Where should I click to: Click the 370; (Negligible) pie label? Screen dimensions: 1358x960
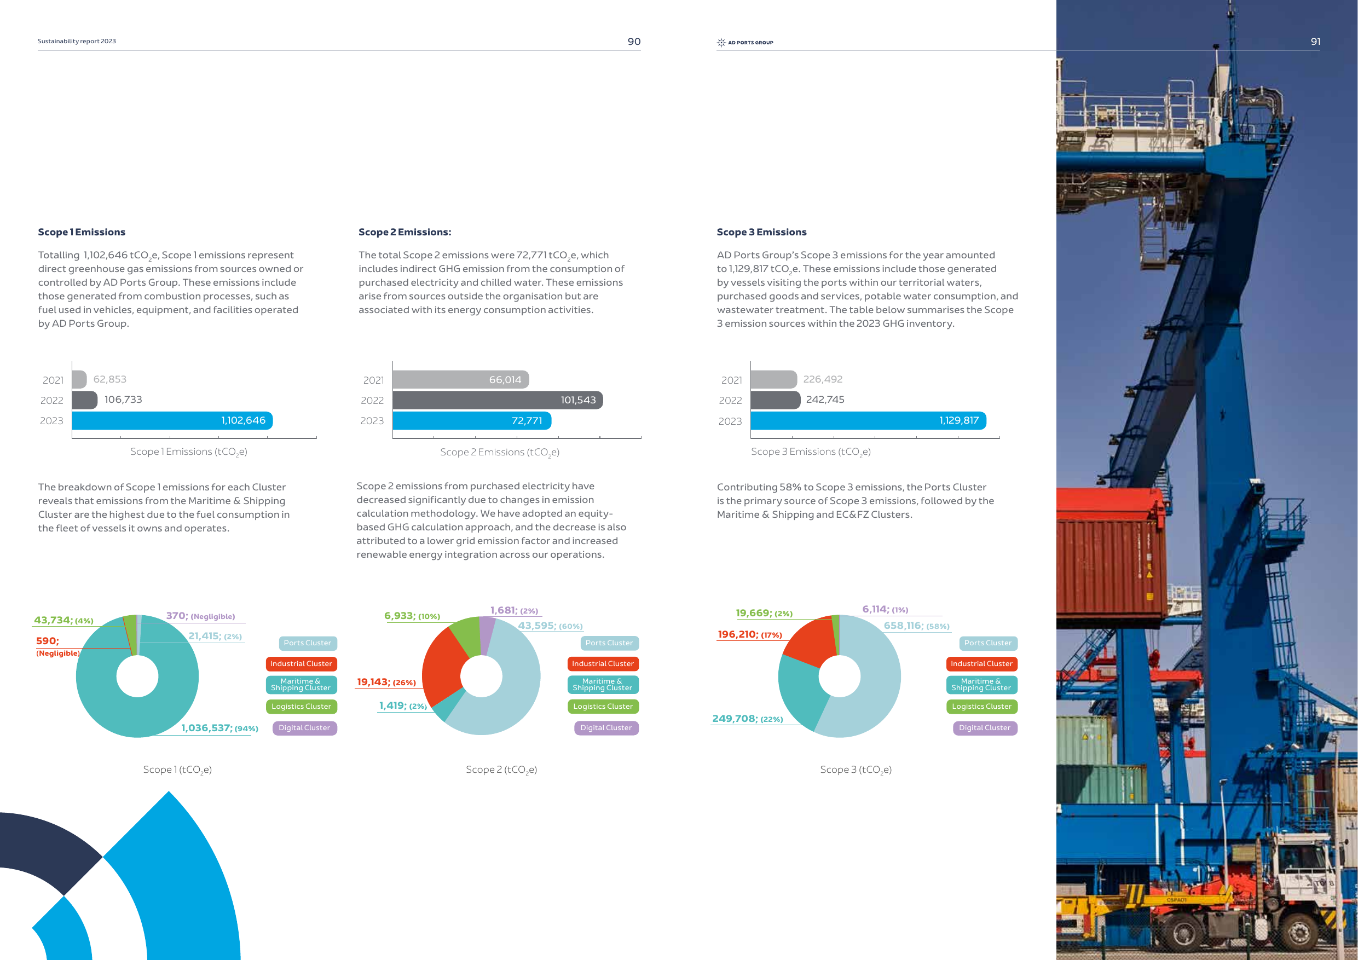point(200,616)
